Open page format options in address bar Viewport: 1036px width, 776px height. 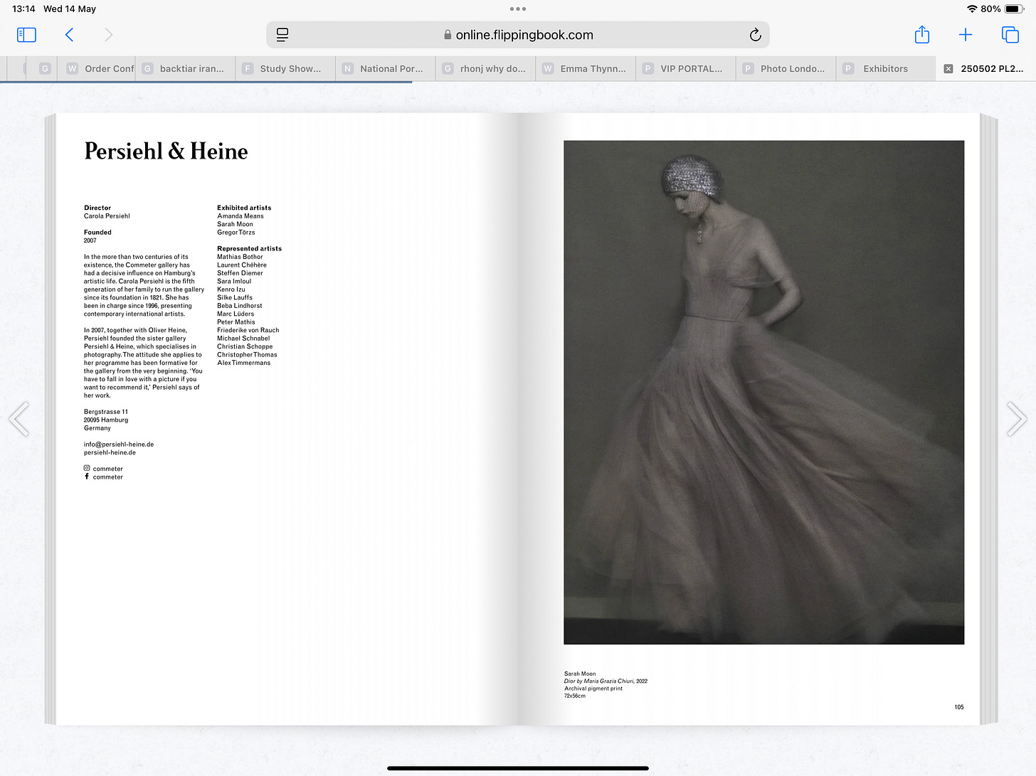pyautogui.click(x=282, y=35)
